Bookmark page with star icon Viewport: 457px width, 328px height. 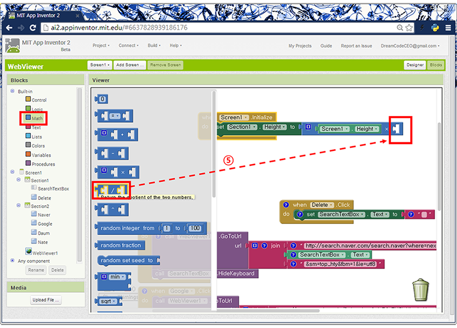click(409, 27)
